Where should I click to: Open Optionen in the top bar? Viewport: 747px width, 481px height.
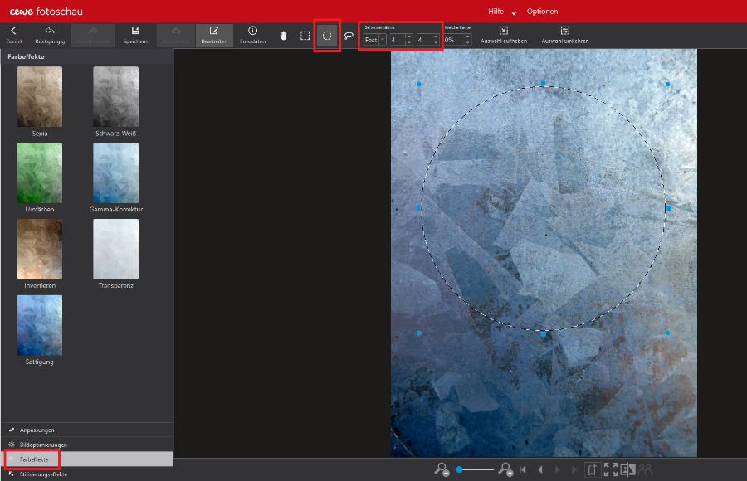[x=542, y=12]
